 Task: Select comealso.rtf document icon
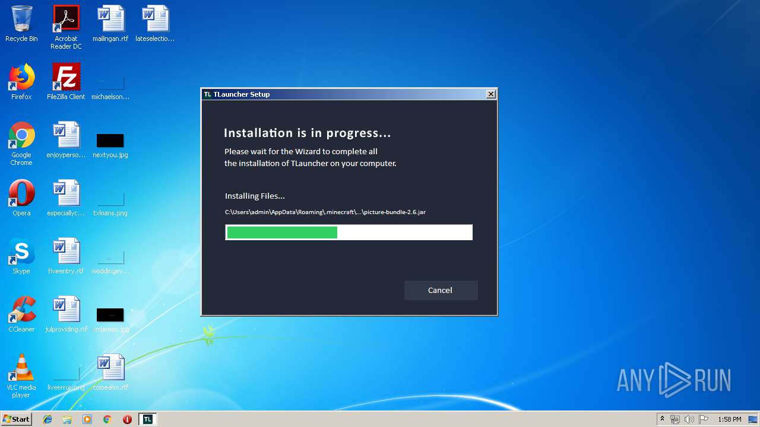coord(110,373)
